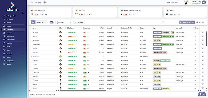This screenshot has width=208, height=98.
Task: Select the All accounts toggle
Action: pos(33,22)
